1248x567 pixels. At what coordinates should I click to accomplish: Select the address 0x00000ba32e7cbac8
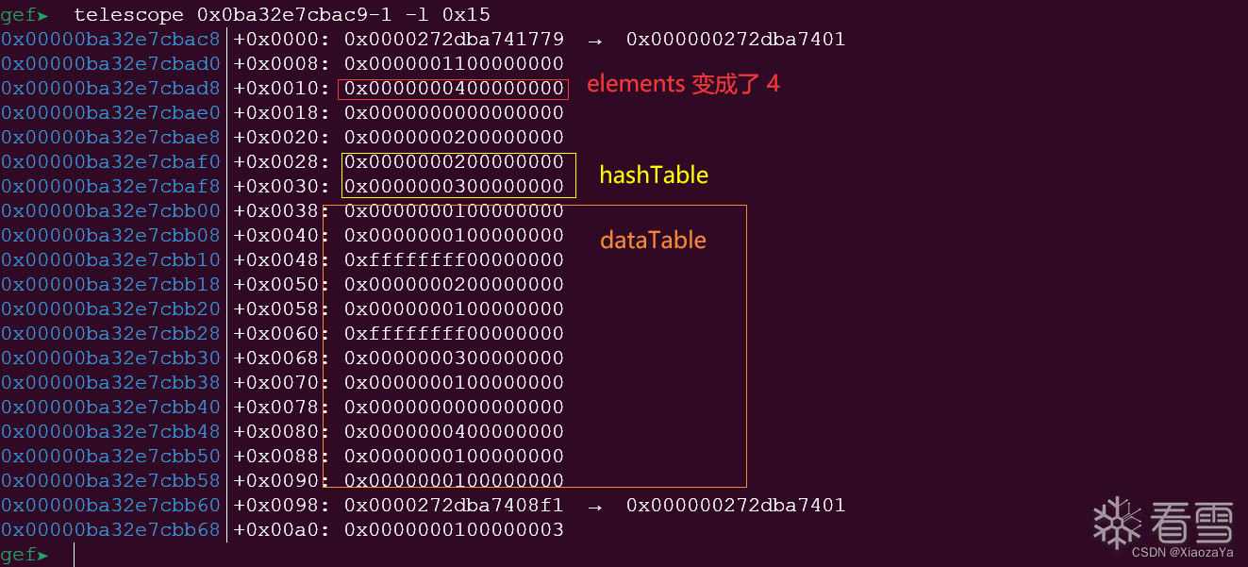pos(110,40)
